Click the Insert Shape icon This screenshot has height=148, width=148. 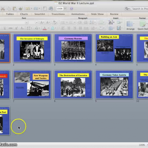111,28
